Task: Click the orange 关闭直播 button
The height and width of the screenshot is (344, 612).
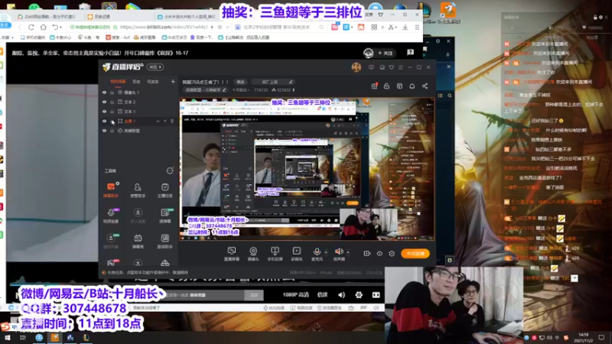Action: click(415, 254)
